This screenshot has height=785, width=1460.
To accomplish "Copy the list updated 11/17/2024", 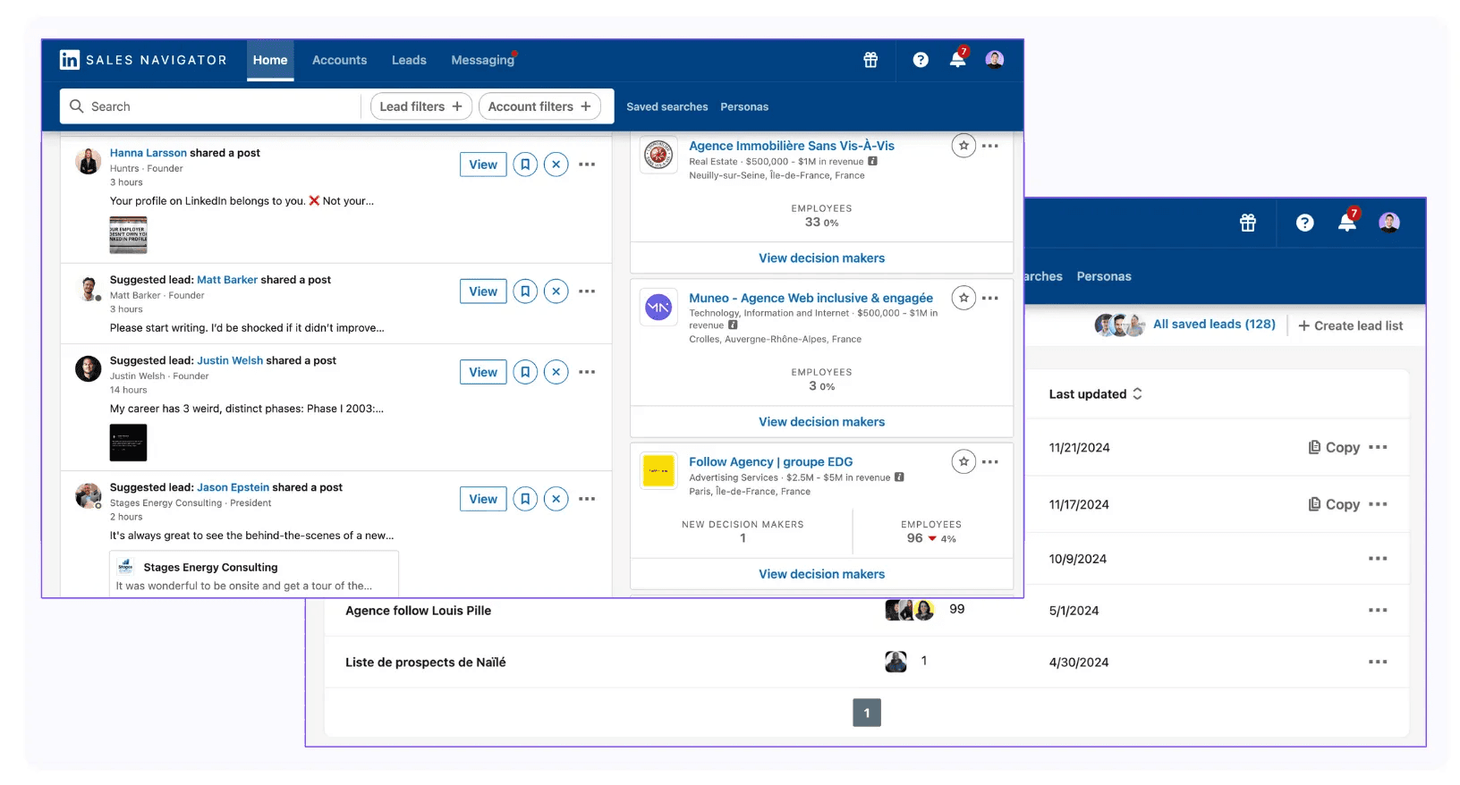I will (1334, 504).
